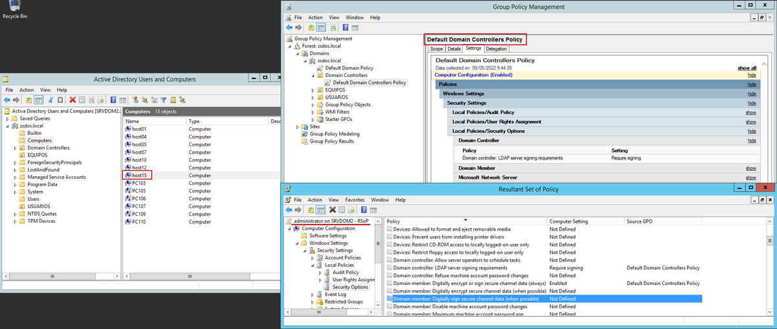Click Refresh icon in Group Policy Management toolbar
777x329 pixels.
333,27
